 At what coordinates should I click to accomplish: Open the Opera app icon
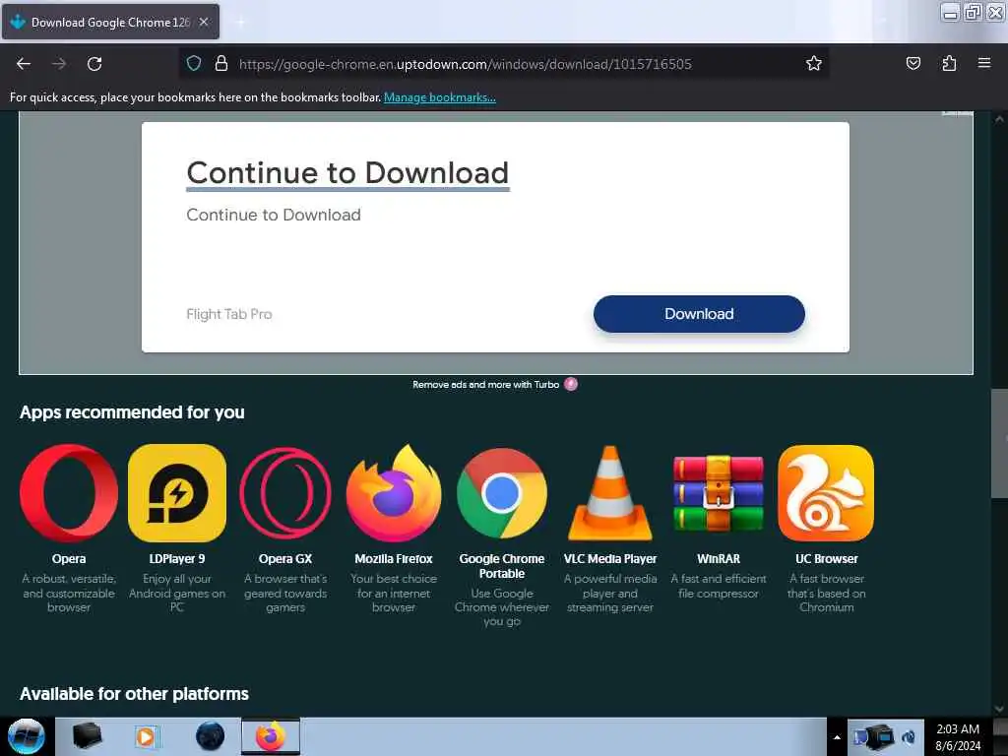pyautogui.click(x=69, y=493)
